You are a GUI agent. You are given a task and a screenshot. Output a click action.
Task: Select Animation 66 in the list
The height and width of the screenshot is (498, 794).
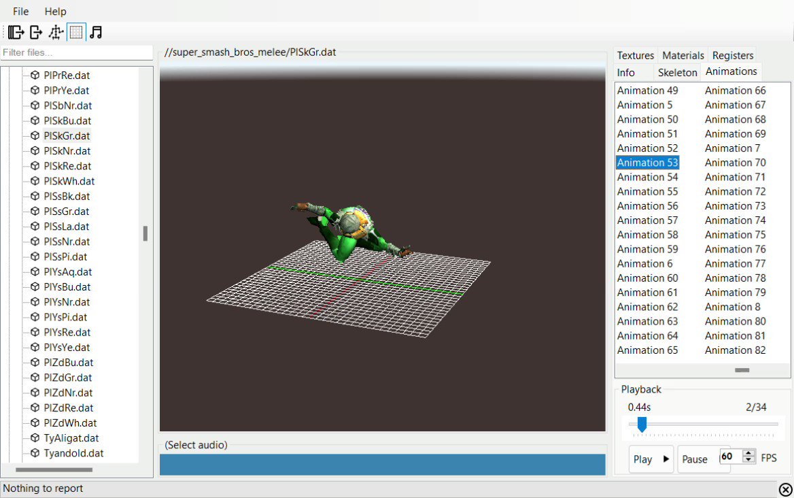[736, 90]
